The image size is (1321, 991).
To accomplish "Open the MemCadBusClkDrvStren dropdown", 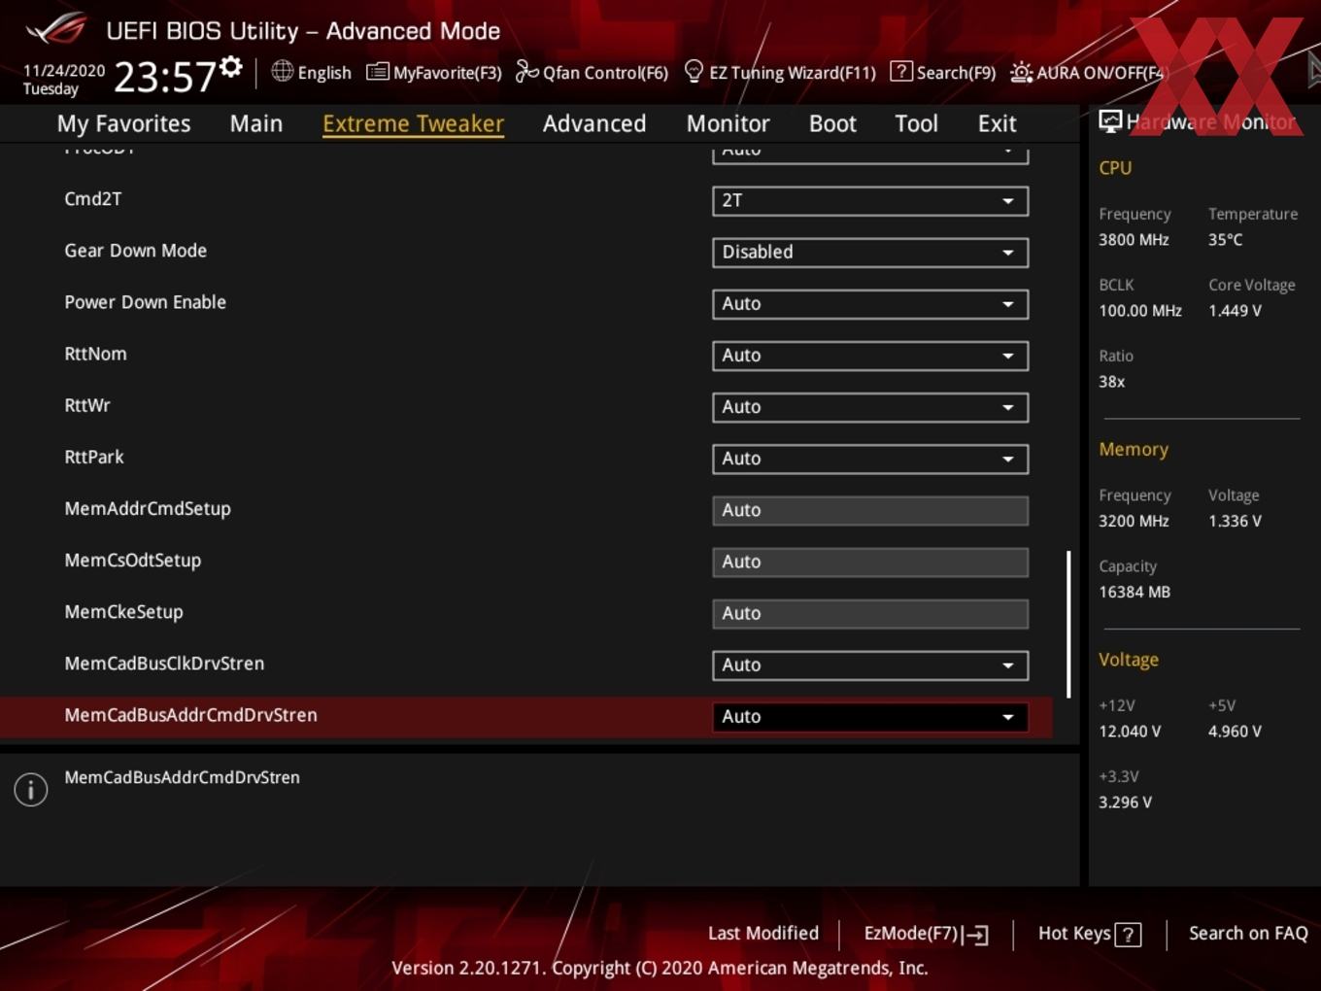I will (x=870, y=665).
